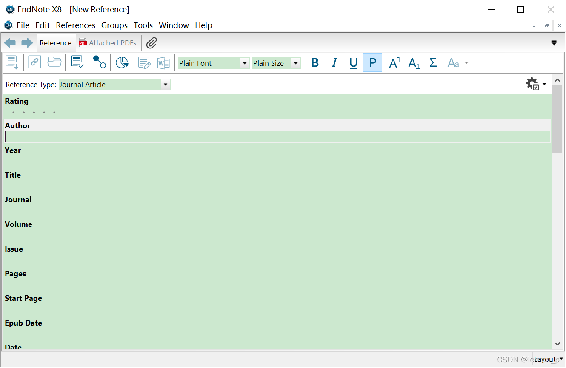Click the pie chart toolbar icon
566x368 pixels.
tap(122, 63)
